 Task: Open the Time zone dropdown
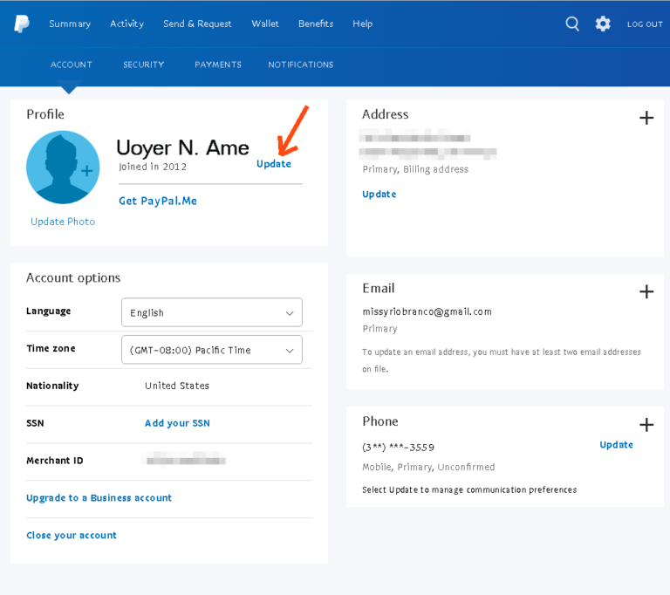[212, 350]
